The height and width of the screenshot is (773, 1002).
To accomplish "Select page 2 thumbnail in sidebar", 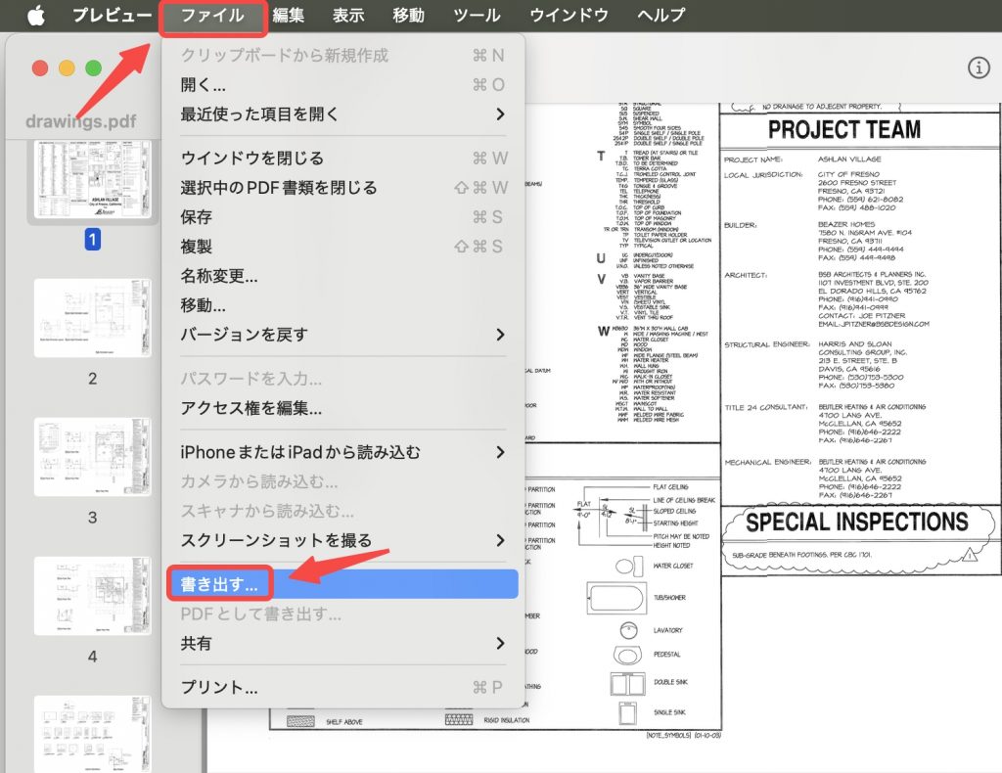I will [93, 317].
